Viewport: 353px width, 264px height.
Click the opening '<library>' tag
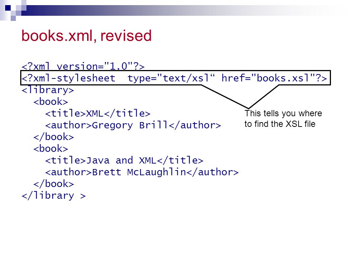(48, 90)
